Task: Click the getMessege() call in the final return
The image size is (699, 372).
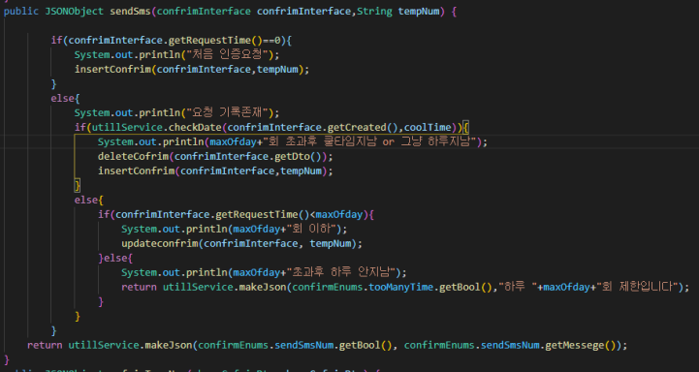Action: (x=582, y=345)
